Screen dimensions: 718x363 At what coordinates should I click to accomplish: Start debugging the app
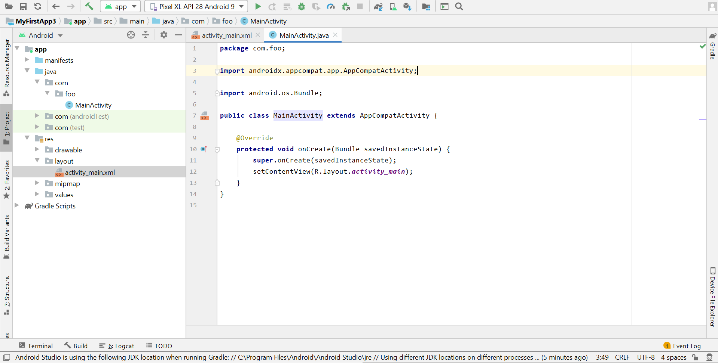(x=302, y=6)
